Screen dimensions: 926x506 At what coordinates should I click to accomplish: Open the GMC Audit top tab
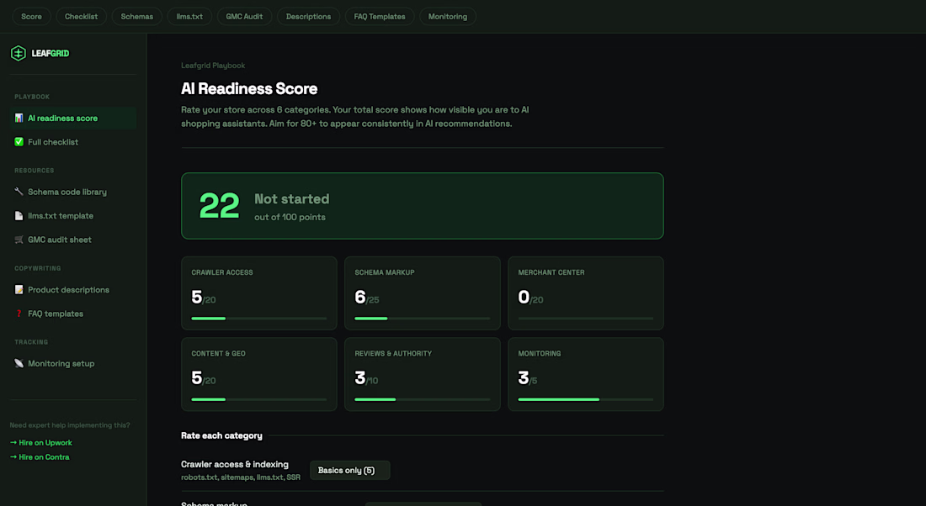(x=244, y=17)
